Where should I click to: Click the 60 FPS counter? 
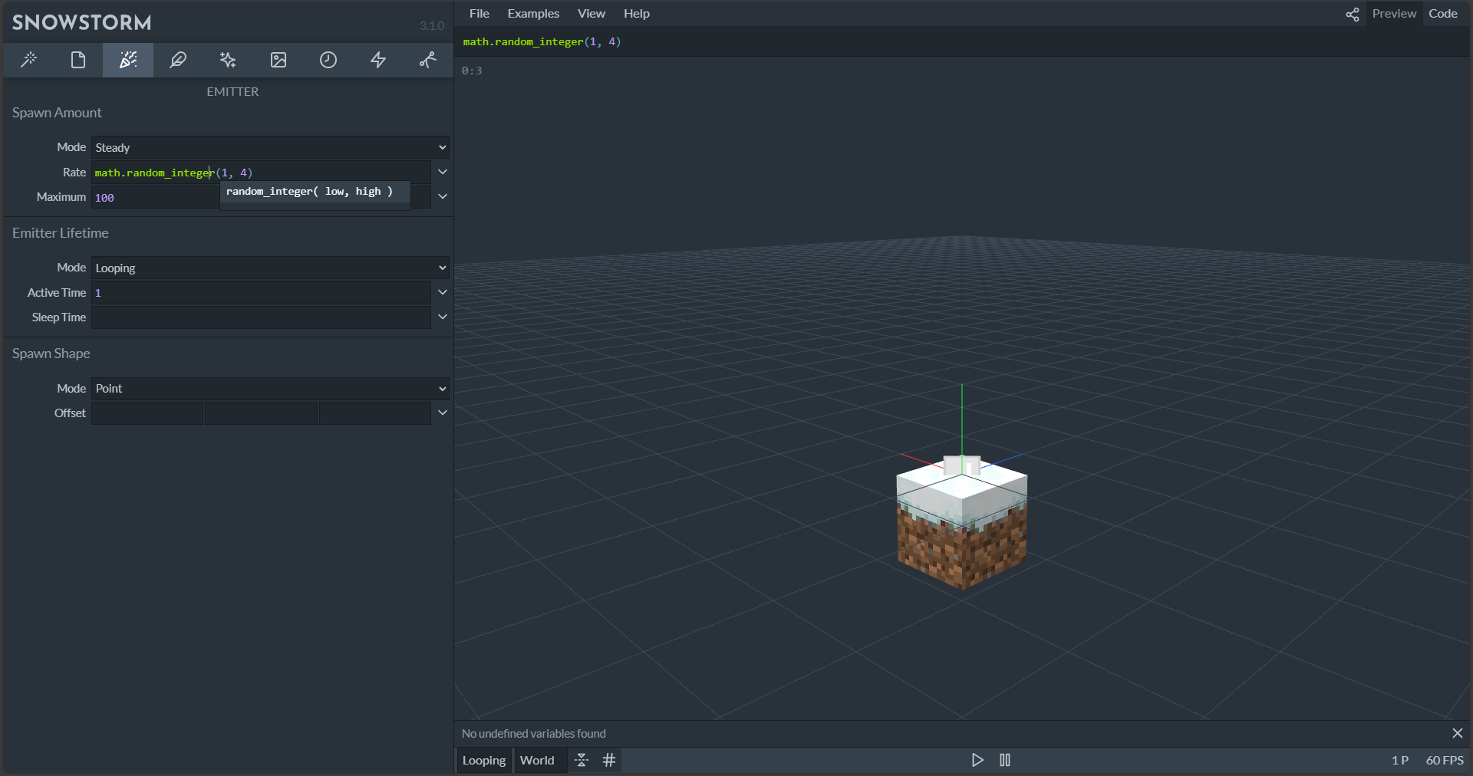tap(1445, 760)
